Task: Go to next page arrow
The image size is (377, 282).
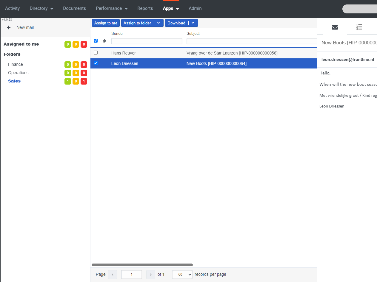Action: pyautogui.click(x=151, y=274)
